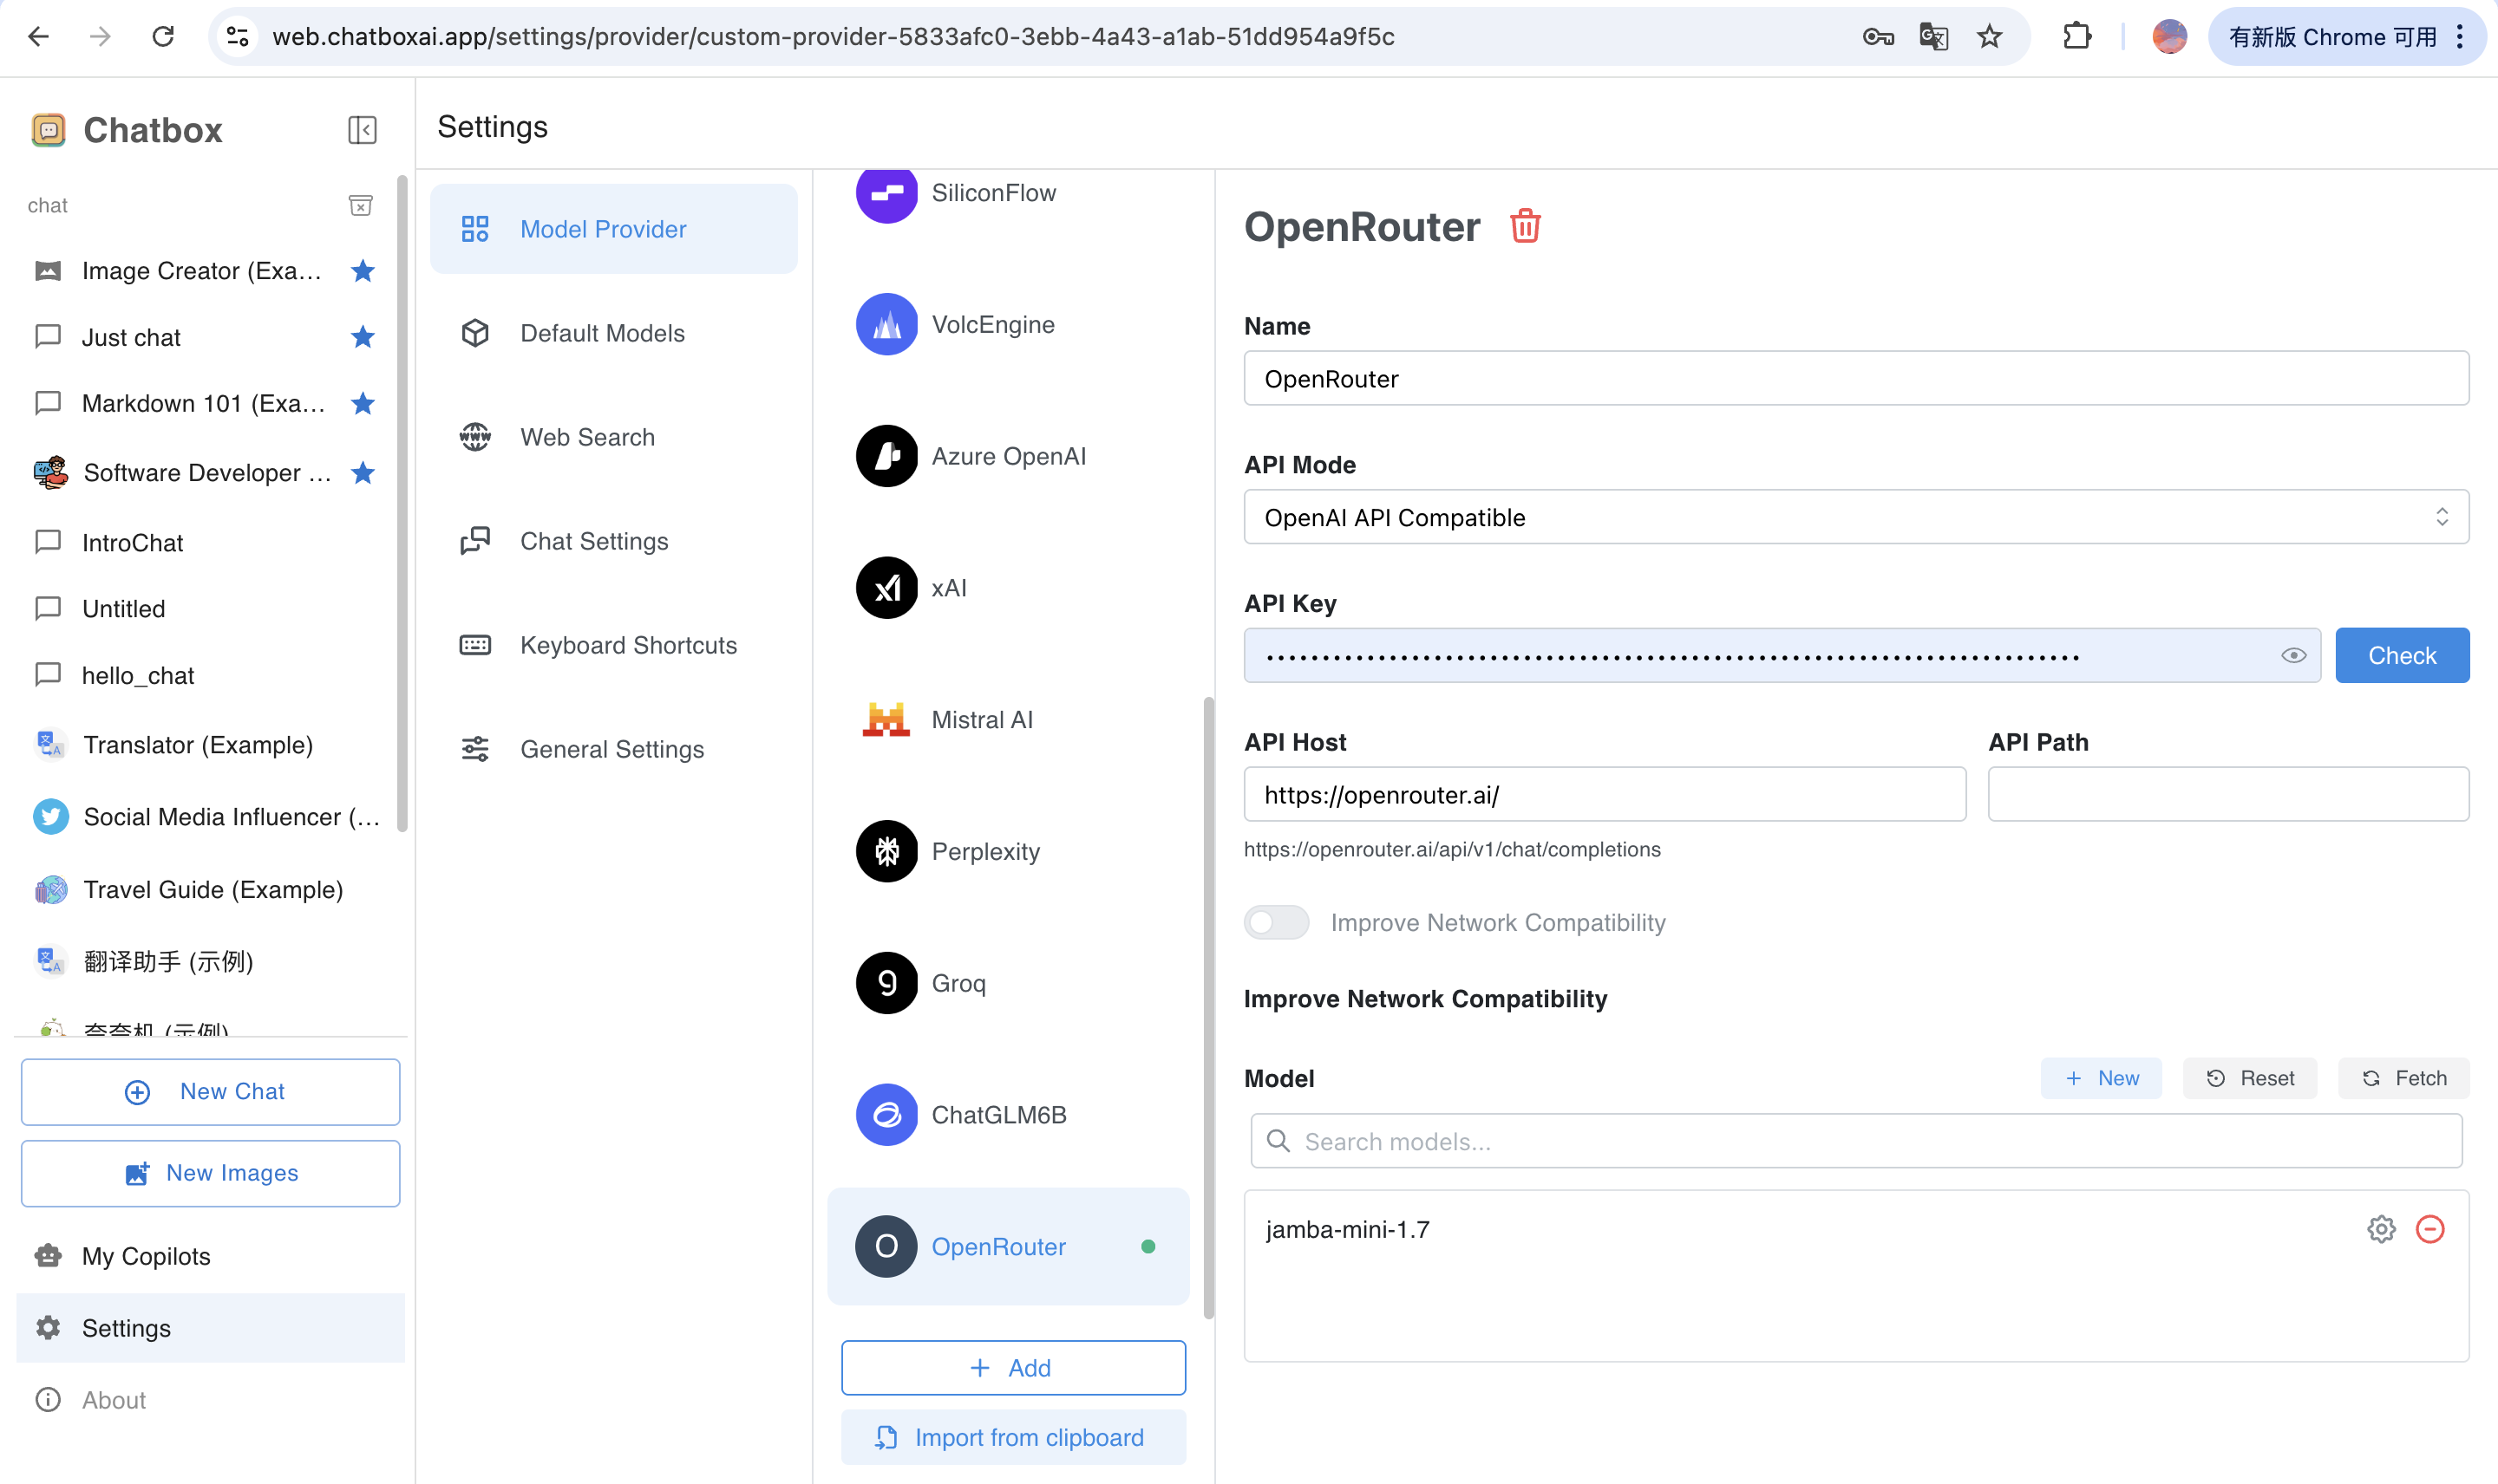Select the Mistral AI provider icon
The height and width of the screenshot is (1484, 2498).
(886, 719)
